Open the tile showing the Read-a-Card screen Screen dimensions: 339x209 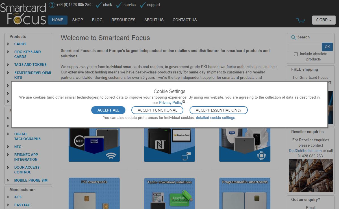(169, 145)
